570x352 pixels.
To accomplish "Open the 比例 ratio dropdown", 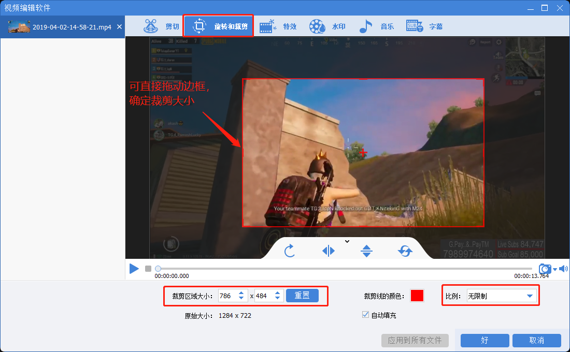I will pos(502,296).
